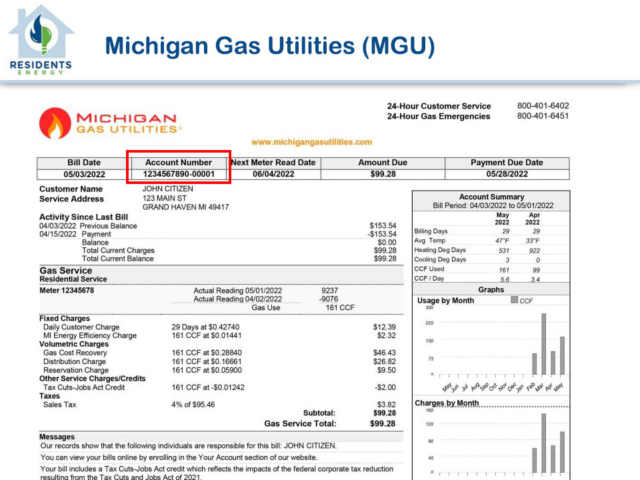The image size is (640, 480).
Task: Click the Gas Service section heading
Action: coord(66,271)
